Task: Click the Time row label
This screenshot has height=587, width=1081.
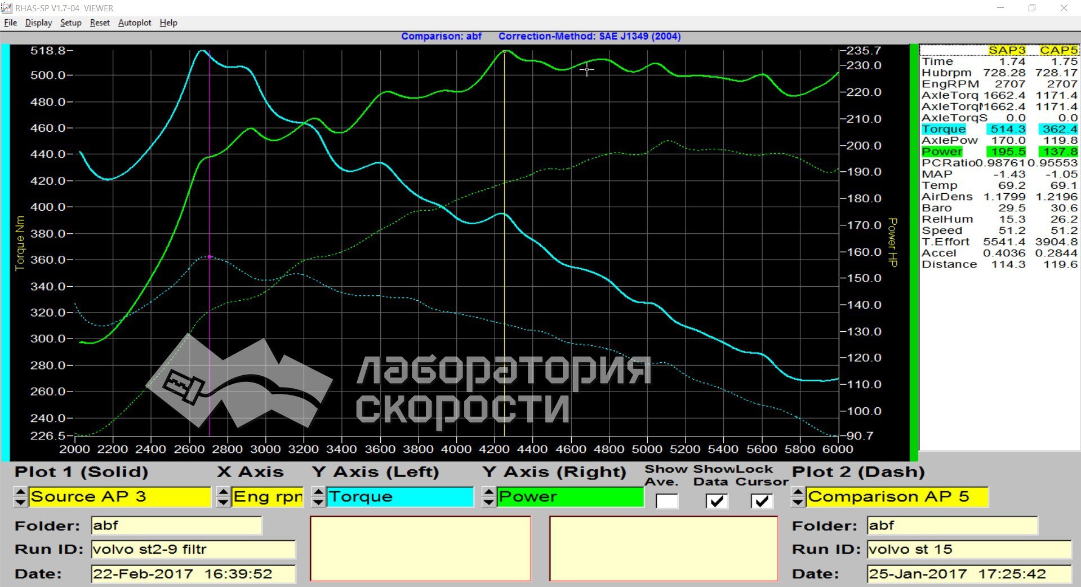Action: [x=937, y=61]
